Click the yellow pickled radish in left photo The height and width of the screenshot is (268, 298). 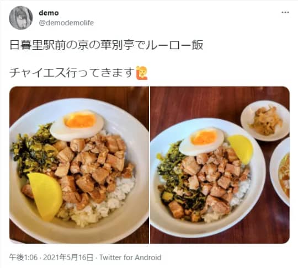click(46, 196)
